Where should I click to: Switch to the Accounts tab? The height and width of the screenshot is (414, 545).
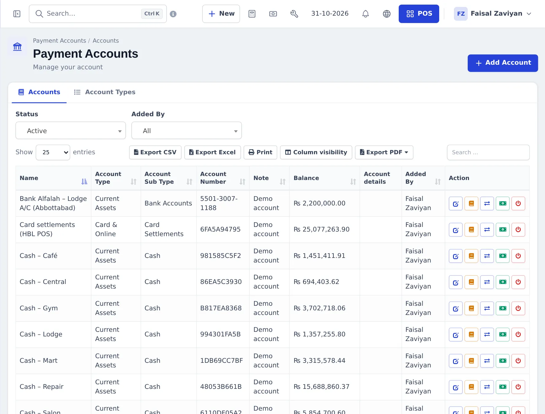click(x=39, y=92)
